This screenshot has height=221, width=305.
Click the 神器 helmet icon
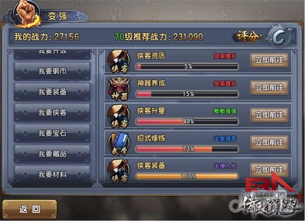click(119, 89)
